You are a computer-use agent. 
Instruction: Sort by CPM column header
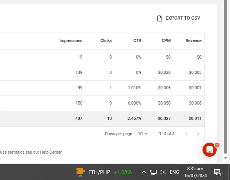166,40
